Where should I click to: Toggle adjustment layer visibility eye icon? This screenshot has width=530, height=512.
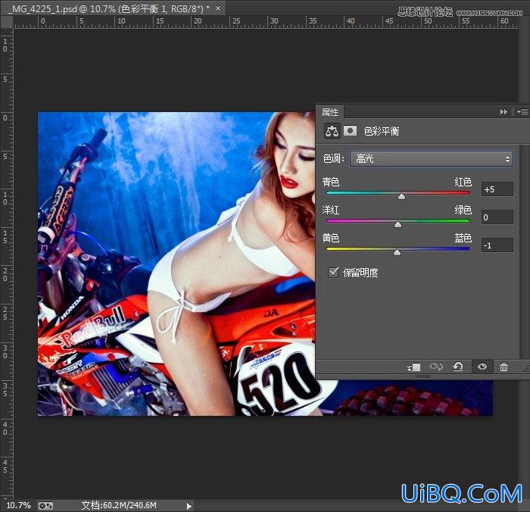coord(482,367)
